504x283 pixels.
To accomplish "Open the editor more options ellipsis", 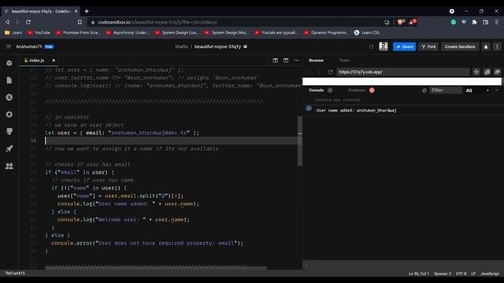I will tap(296, 61).
